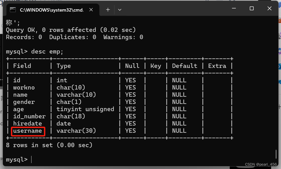This screenshot has height=169, width=281.
Task: Click the Query OK status line
Action: 71,30
